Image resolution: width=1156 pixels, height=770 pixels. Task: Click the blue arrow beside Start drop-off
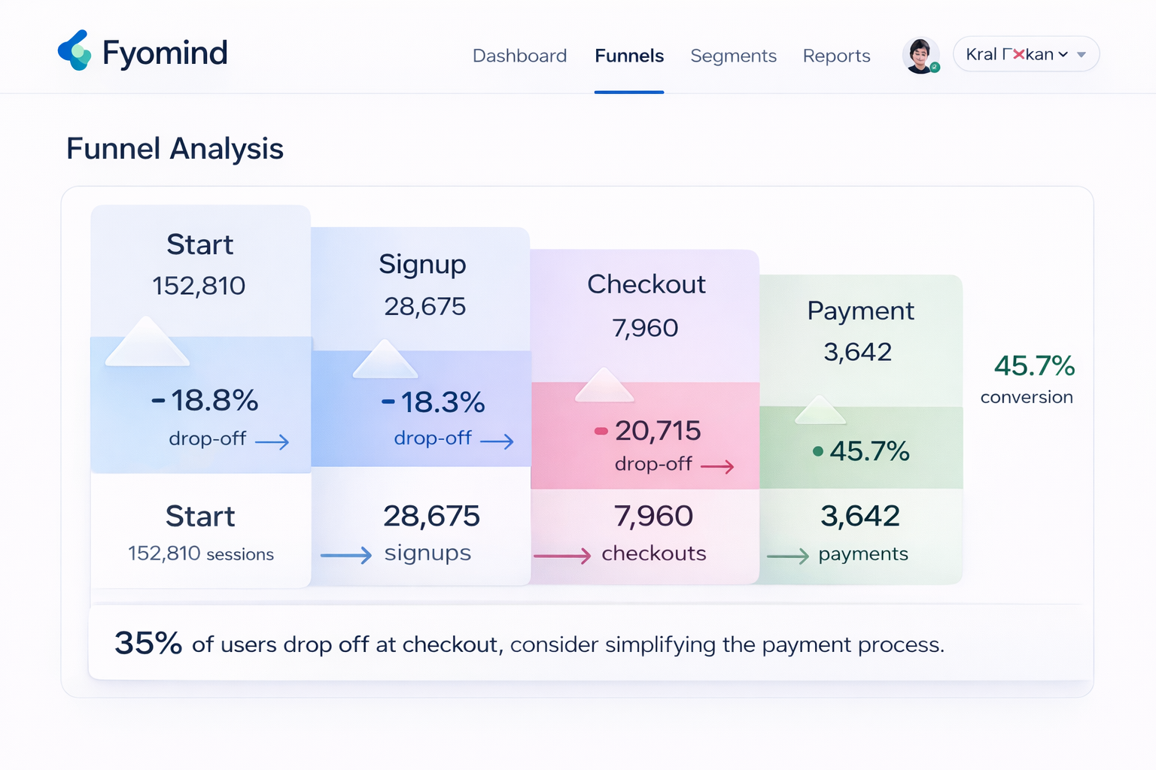[x=272, y=441]
